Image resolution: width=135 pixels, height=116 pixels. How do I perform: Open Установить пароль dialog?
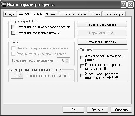(102, 42)
